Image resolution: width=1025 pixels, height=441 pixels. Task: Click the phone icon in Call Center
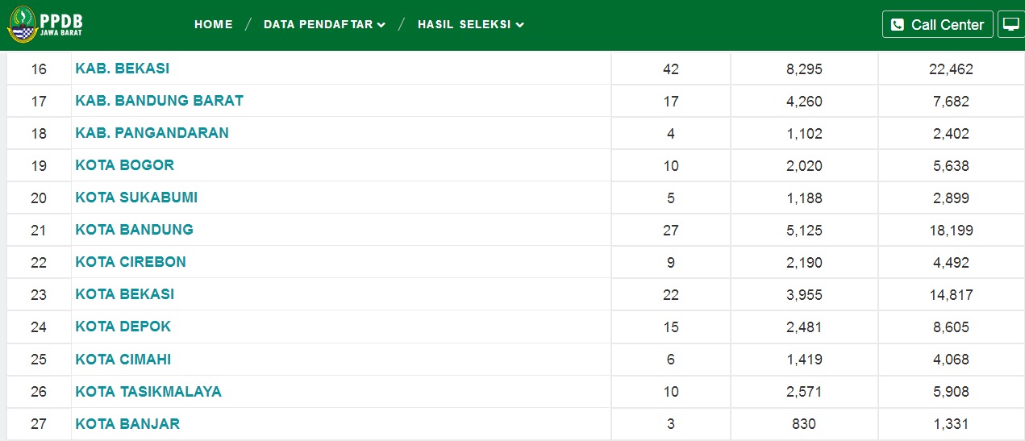pos(898,25)
